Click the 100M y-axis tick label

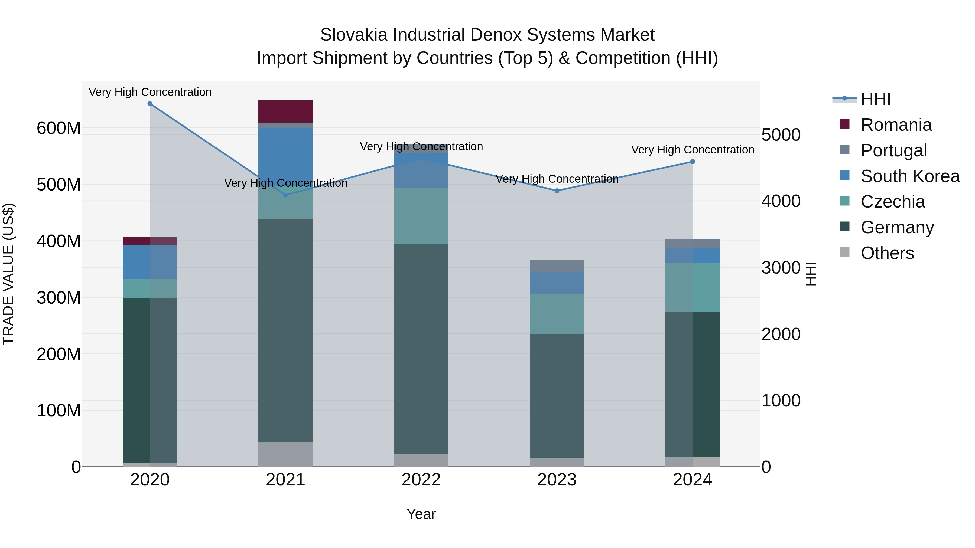(59, 410)
